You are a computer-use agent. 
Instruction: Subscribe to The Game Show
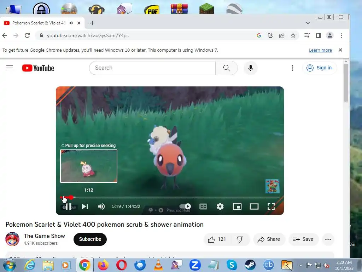coord(90,239)
